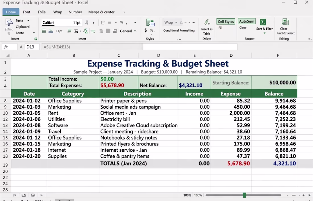The width and height of the screenshot is (313, 201).
Task: Click Conditional Formatting
Action: point(179,31)
